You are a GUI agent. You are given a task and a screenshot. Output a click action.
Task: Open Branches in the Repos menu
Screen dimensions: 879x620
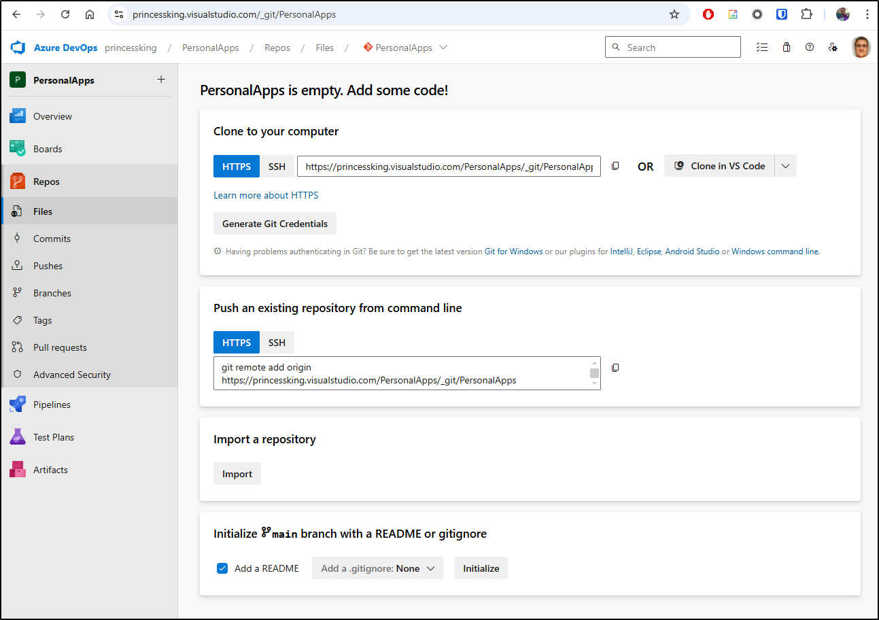89,293
